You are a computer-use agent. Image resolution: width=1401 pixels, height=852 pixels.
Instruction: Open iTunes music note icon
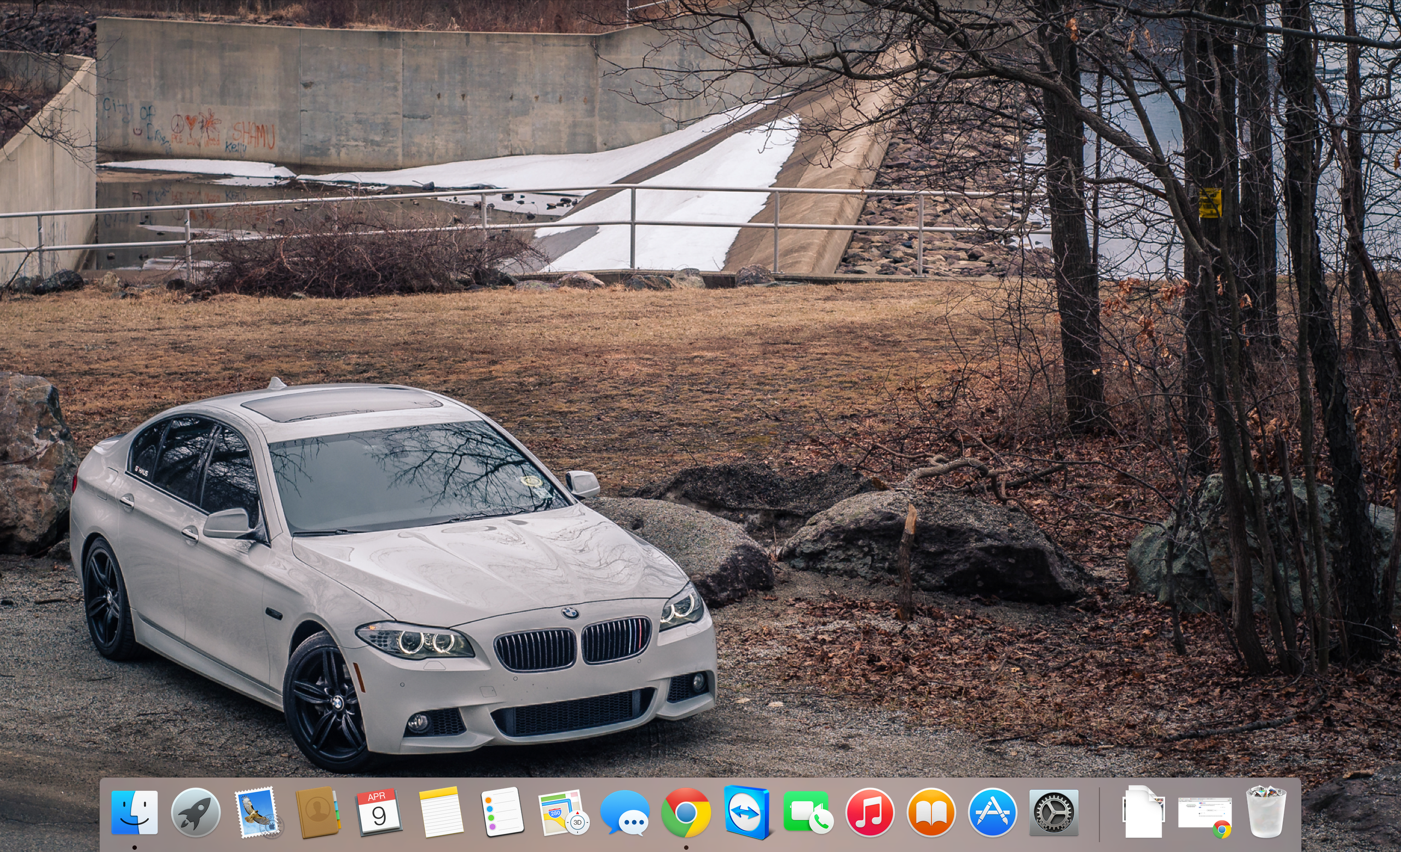coord(870,812)
